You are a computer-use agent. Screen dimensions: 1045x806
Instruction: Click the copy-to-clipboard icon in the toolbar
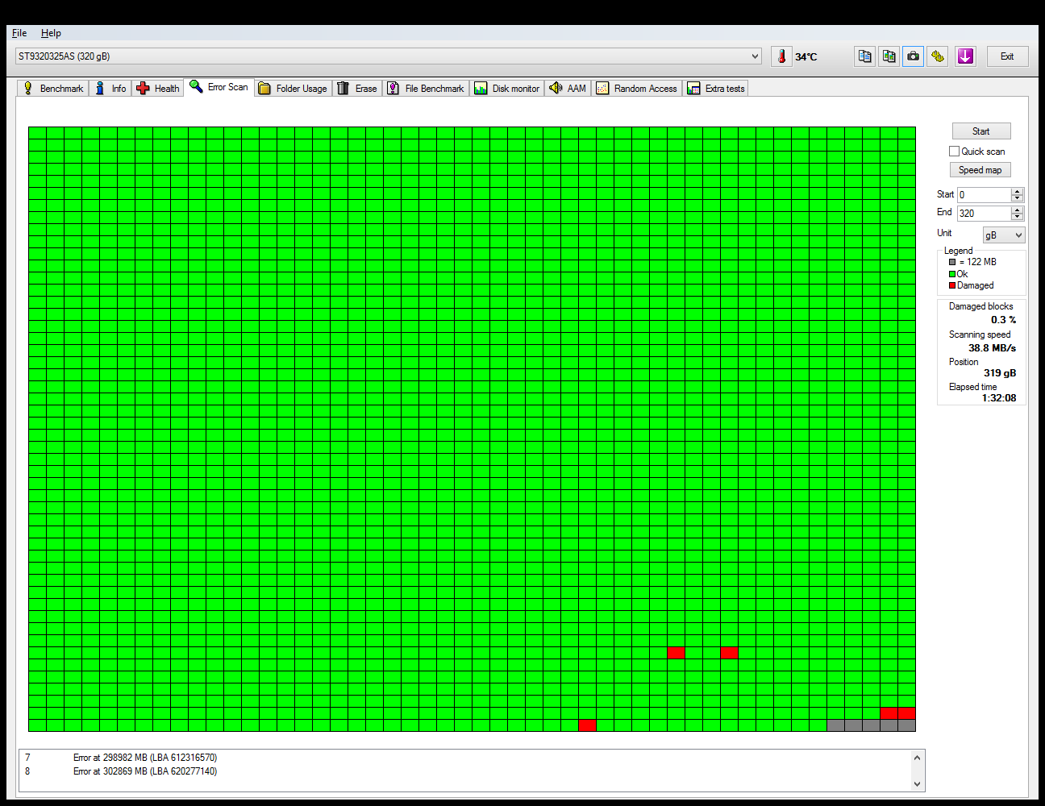tap(864, 56)
